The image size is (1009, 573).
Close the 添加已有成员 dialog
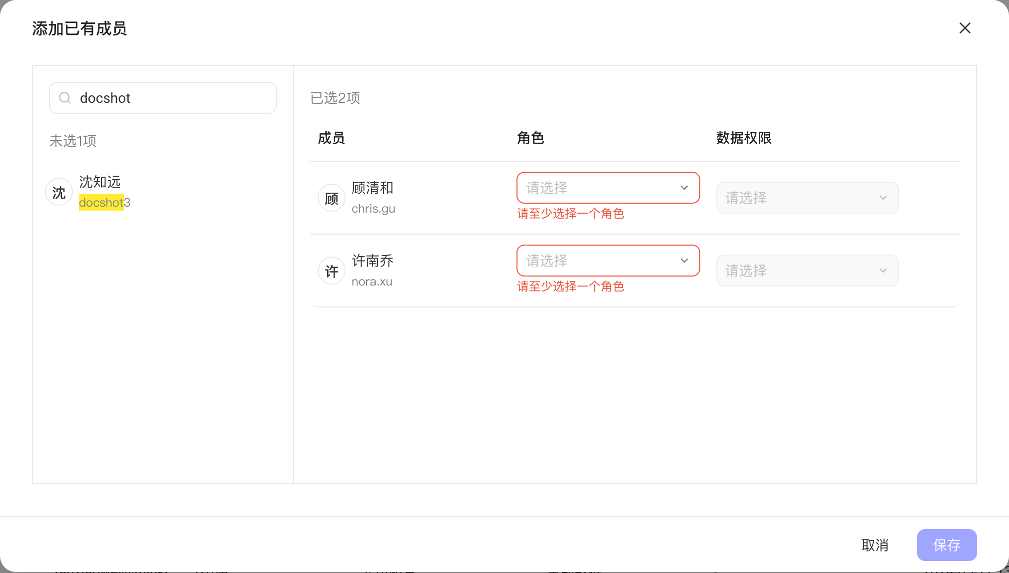pyautogui.click(x=965, y=28)
